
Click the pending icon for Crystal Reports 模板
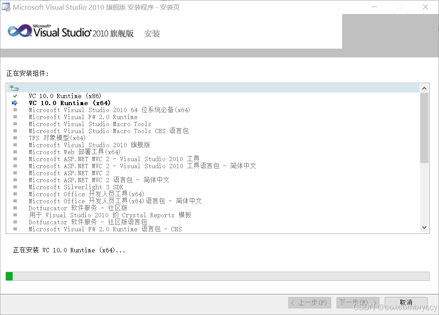15,215
